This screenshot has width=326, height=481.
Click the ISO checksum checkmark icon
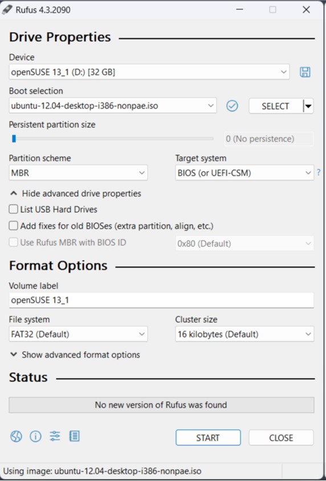[232, 106]
